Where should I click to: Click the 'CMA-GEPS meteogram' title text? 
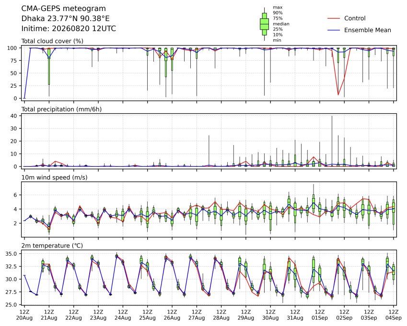tap(63, 9)
